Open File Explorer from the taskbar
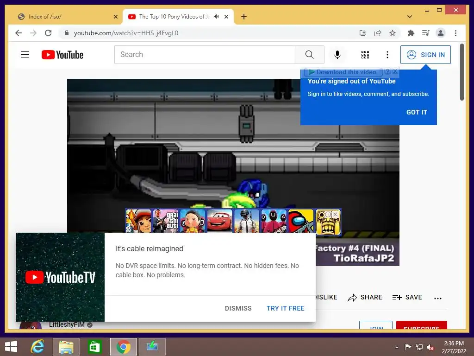 pyautogui.click(x=66, y=347)
